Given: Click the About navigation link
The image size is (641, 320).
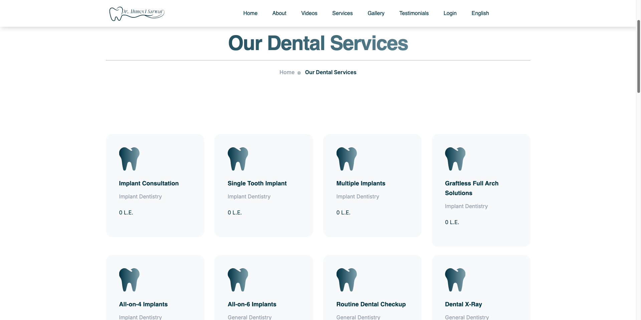Looking at the screenshot, I should tap(279, 13).
